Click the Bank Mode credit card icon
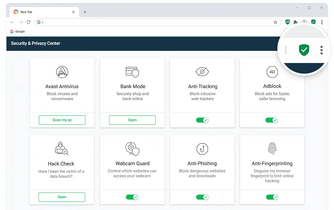334x210 pixels. 132,72
